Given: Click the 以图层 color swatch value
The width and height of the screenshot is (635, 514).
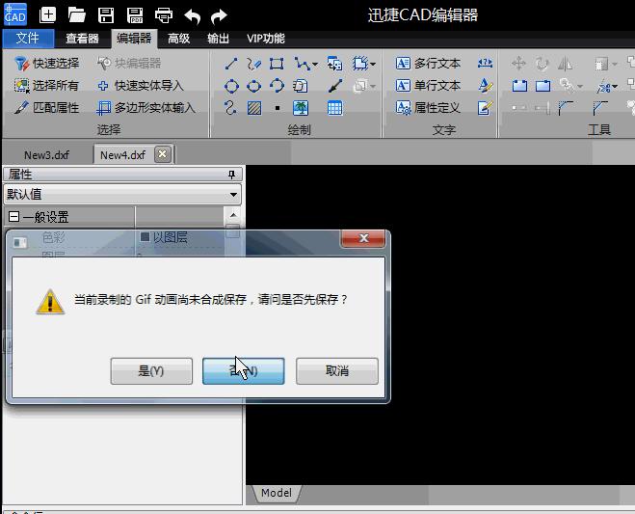Looking at the screenshot, I should coord(145,236).
